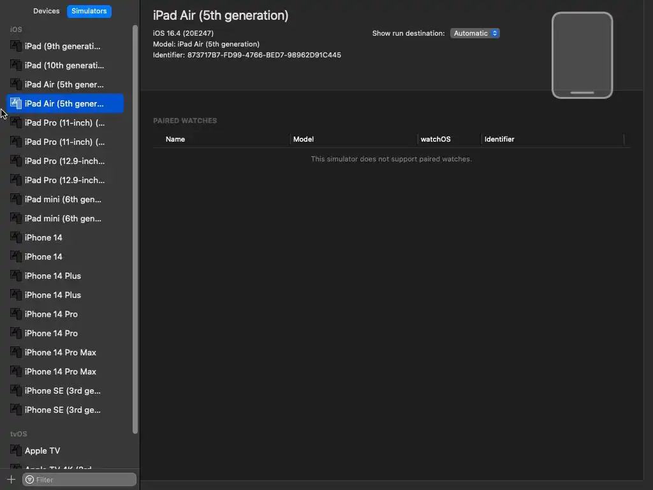Click the icon of the upper iPad mini (6th gen row
This screenshot has height=490, width=653.
coord(16,199)
